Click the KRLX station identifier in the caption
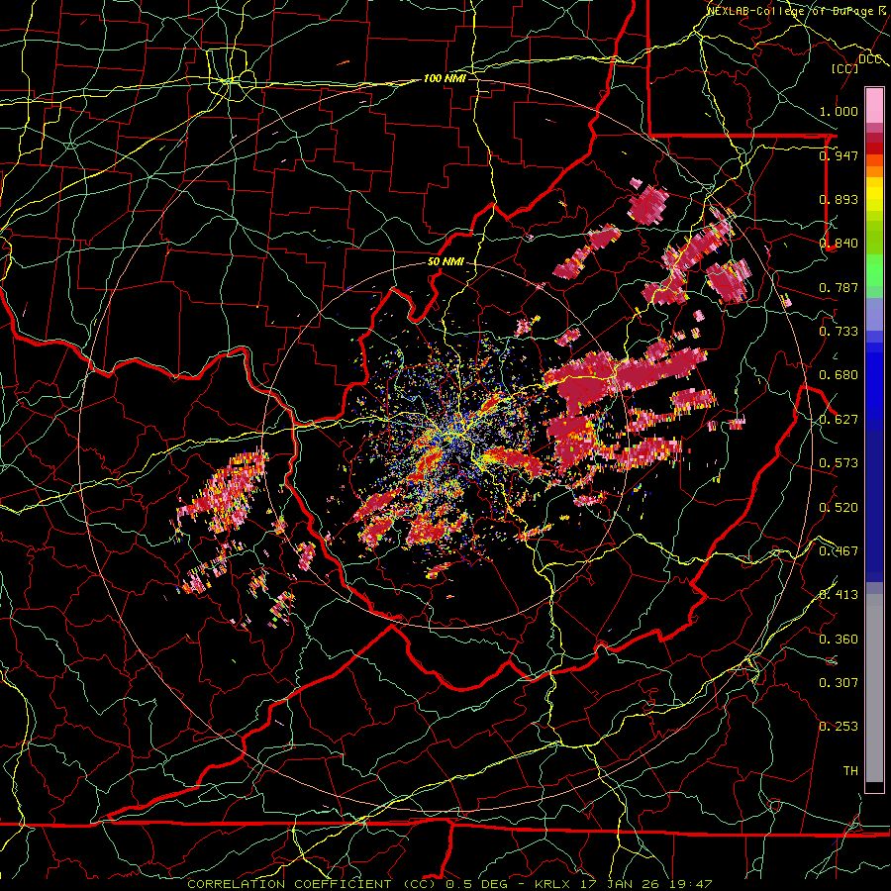The height and width of the screenshot is (891, 891). click(554, 884)
